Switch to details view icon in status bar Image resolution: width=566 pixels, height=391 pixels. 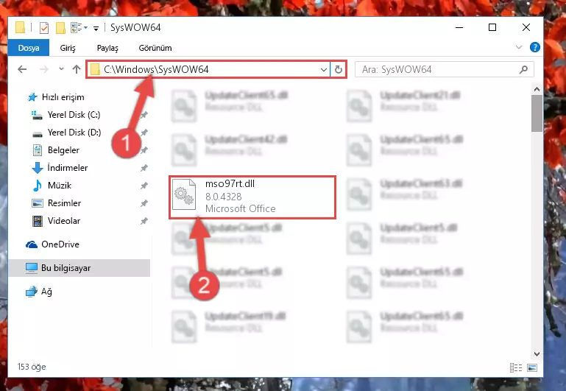515,367
